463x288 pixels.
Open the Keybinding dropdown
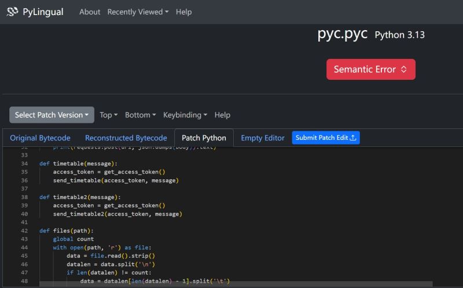[x=185, y=115]
